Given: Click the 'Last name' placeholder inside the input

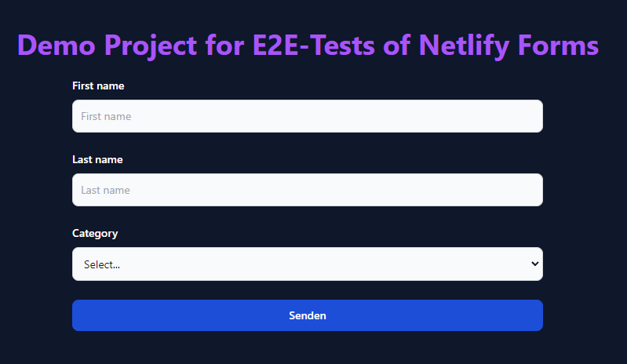Looking at the screenshot, I should (x=105, y=190).
